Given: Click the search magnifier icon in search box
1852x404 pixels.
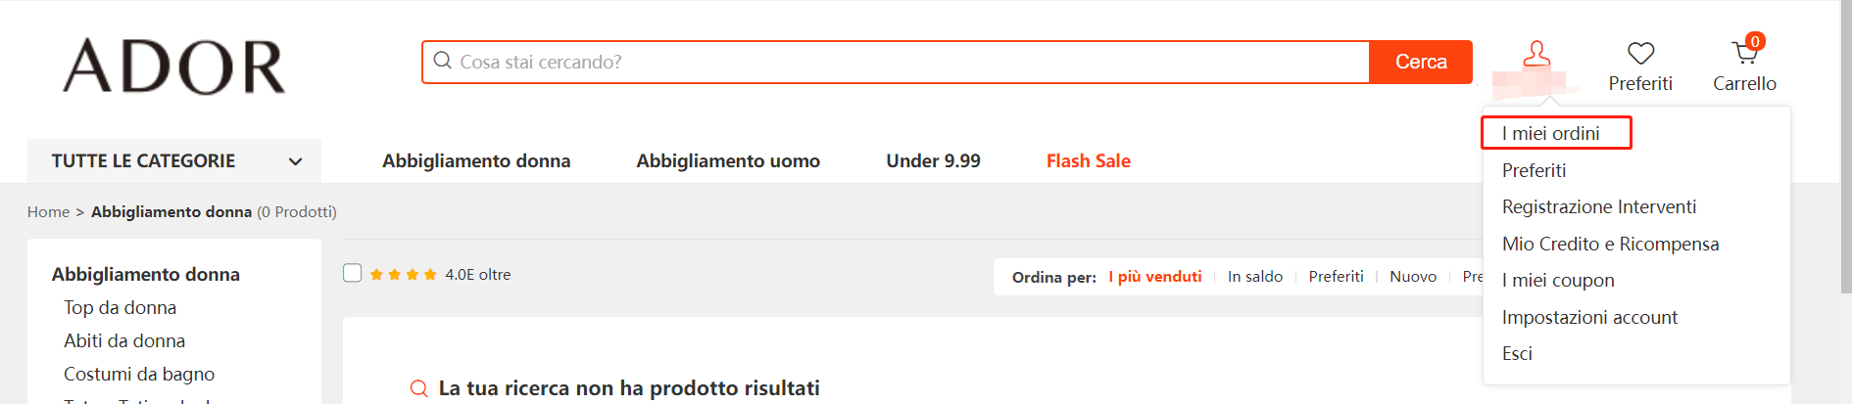Looking at the screenshot, I should pyautogui.click(x=443, y=61).
